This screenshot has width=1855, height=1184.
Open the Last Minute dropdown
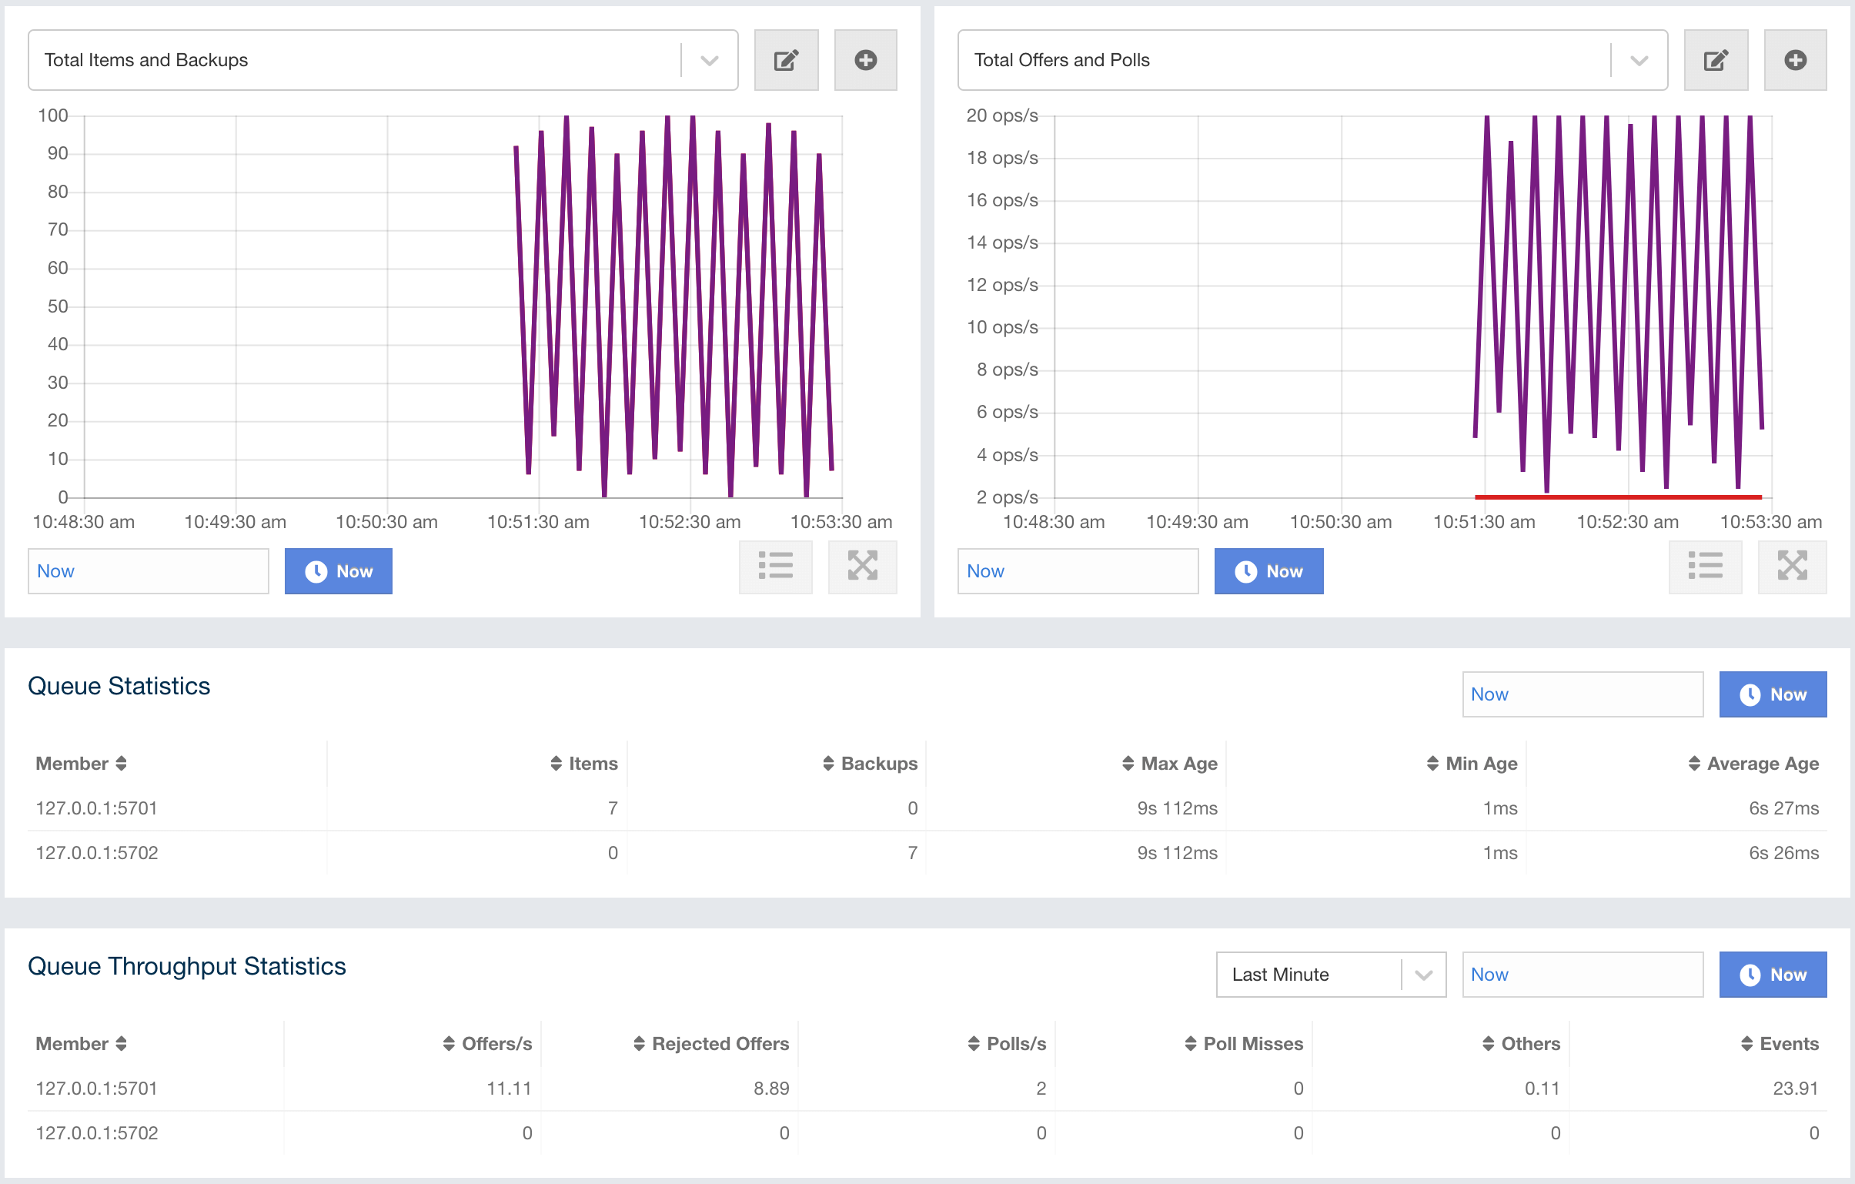click(1330, 975)
